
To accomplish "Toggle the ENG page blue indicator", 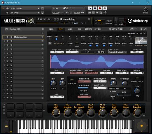I will pos(57,39).
